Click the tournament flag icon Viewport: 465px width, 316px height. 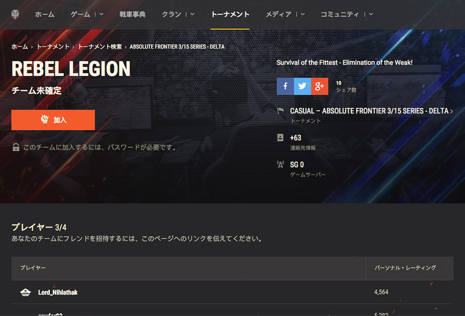pos(280,111)
